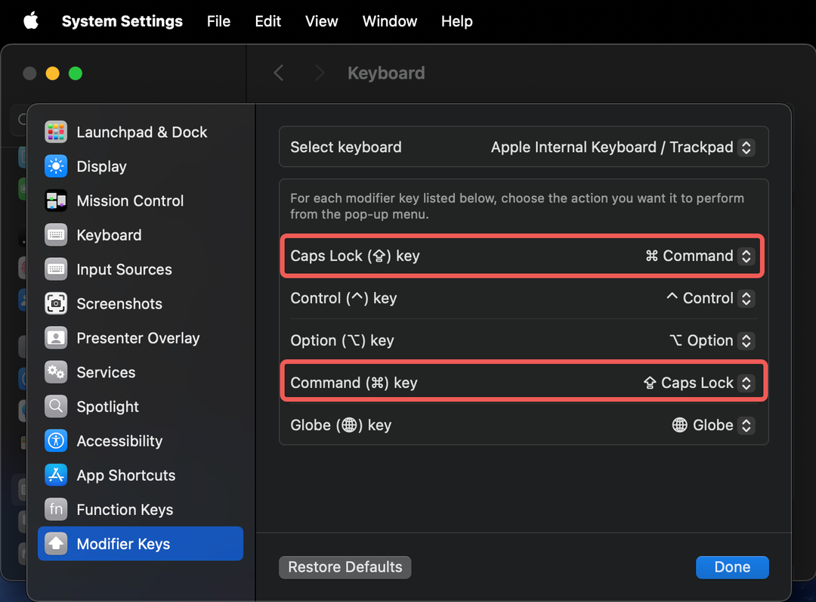
Task: Open Services gear icon
Action: 56,372
